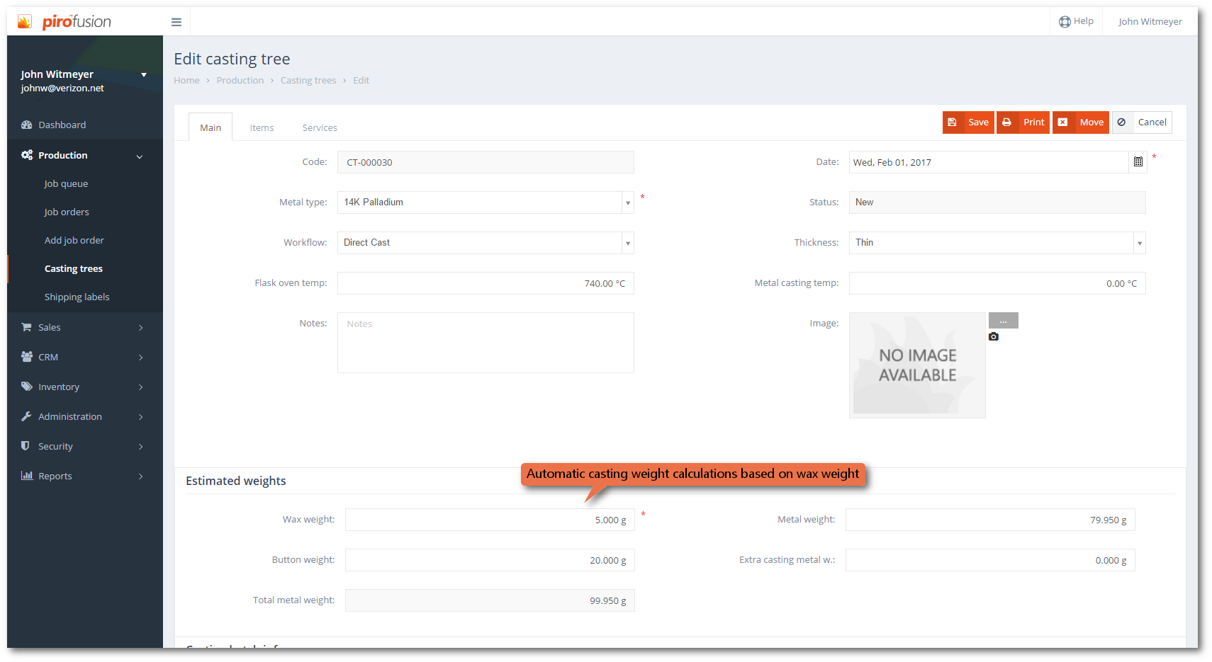Open Job queue in sidebar
1212x662 pixels.
click(66, 183)
